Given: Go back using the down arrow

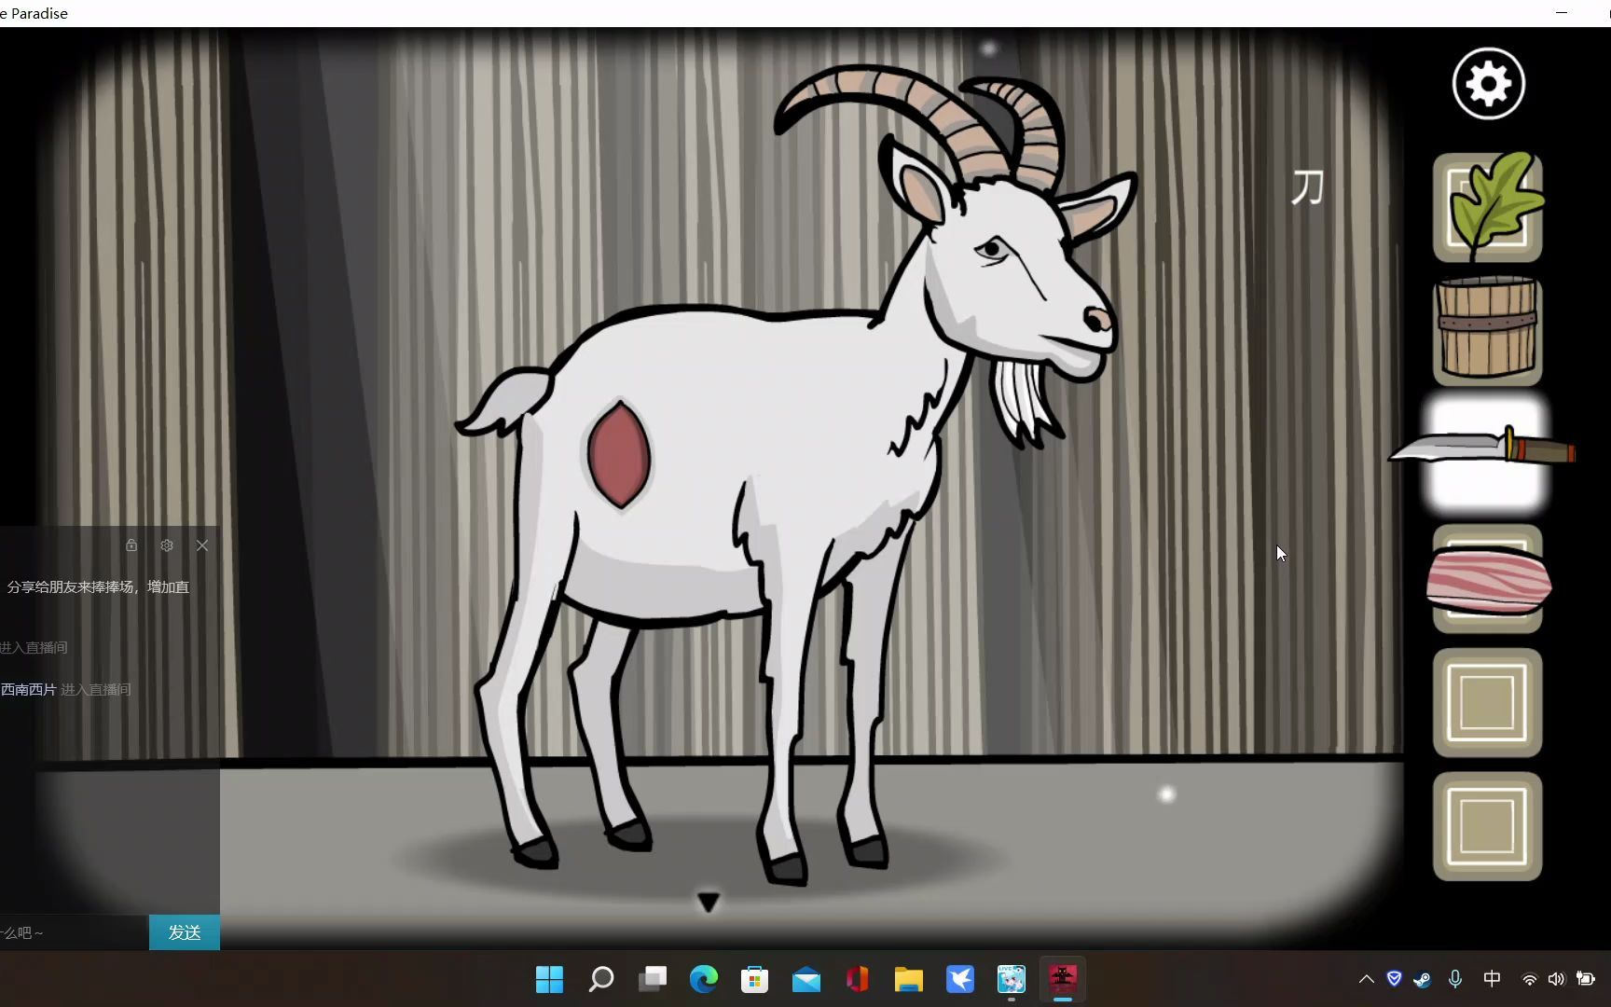Looking at the screenshot, I should (x=709, y=902).
